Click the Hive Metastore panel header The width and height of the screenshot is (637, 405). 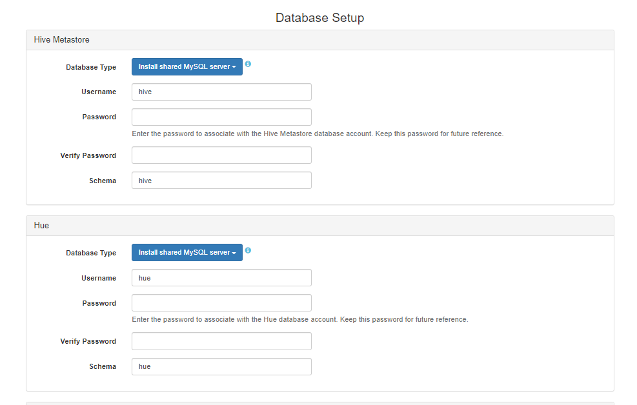pyautogui.click(x=319, y=40)
